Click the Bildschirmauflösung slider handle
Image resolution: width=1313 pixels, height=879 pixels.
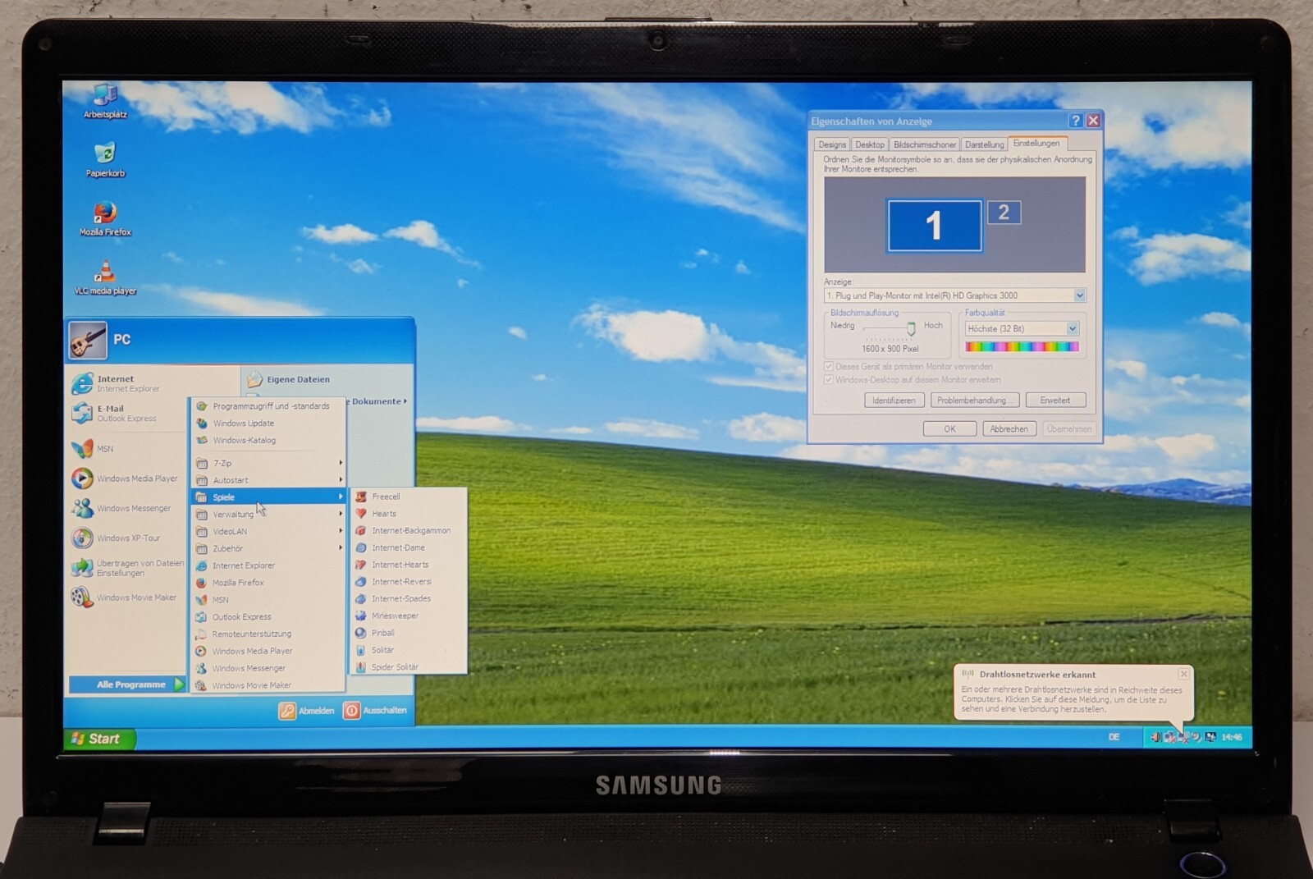911,329
